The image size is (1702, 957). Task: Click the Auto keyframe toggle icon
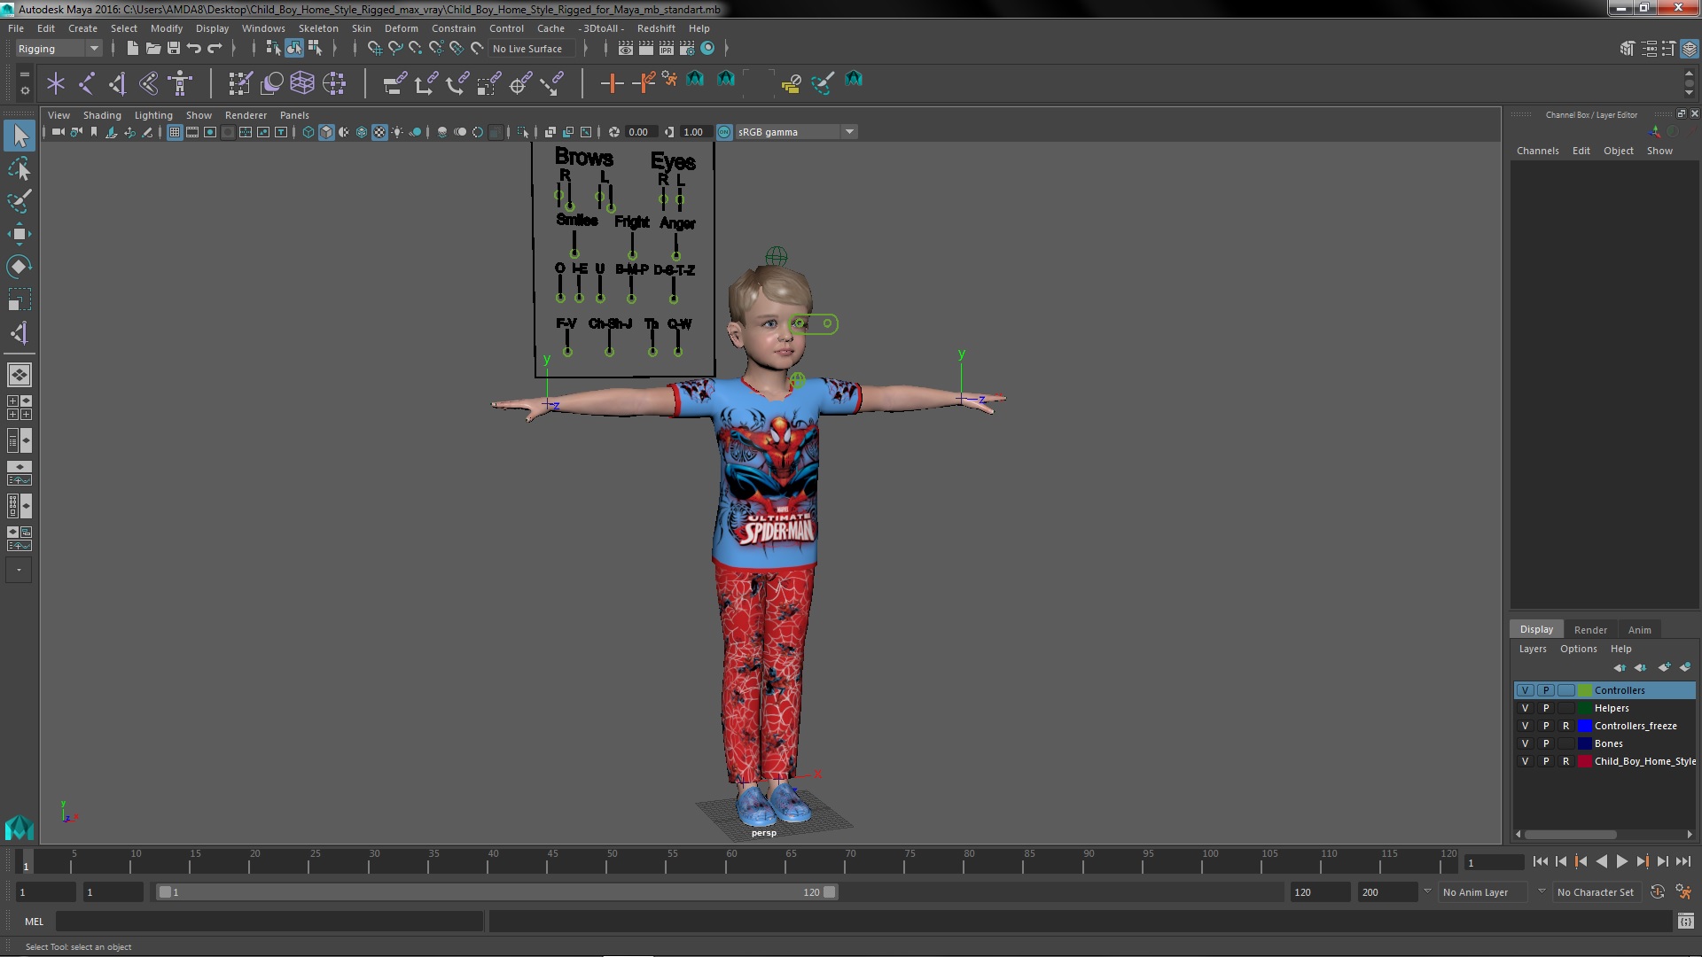[1658, 892]
